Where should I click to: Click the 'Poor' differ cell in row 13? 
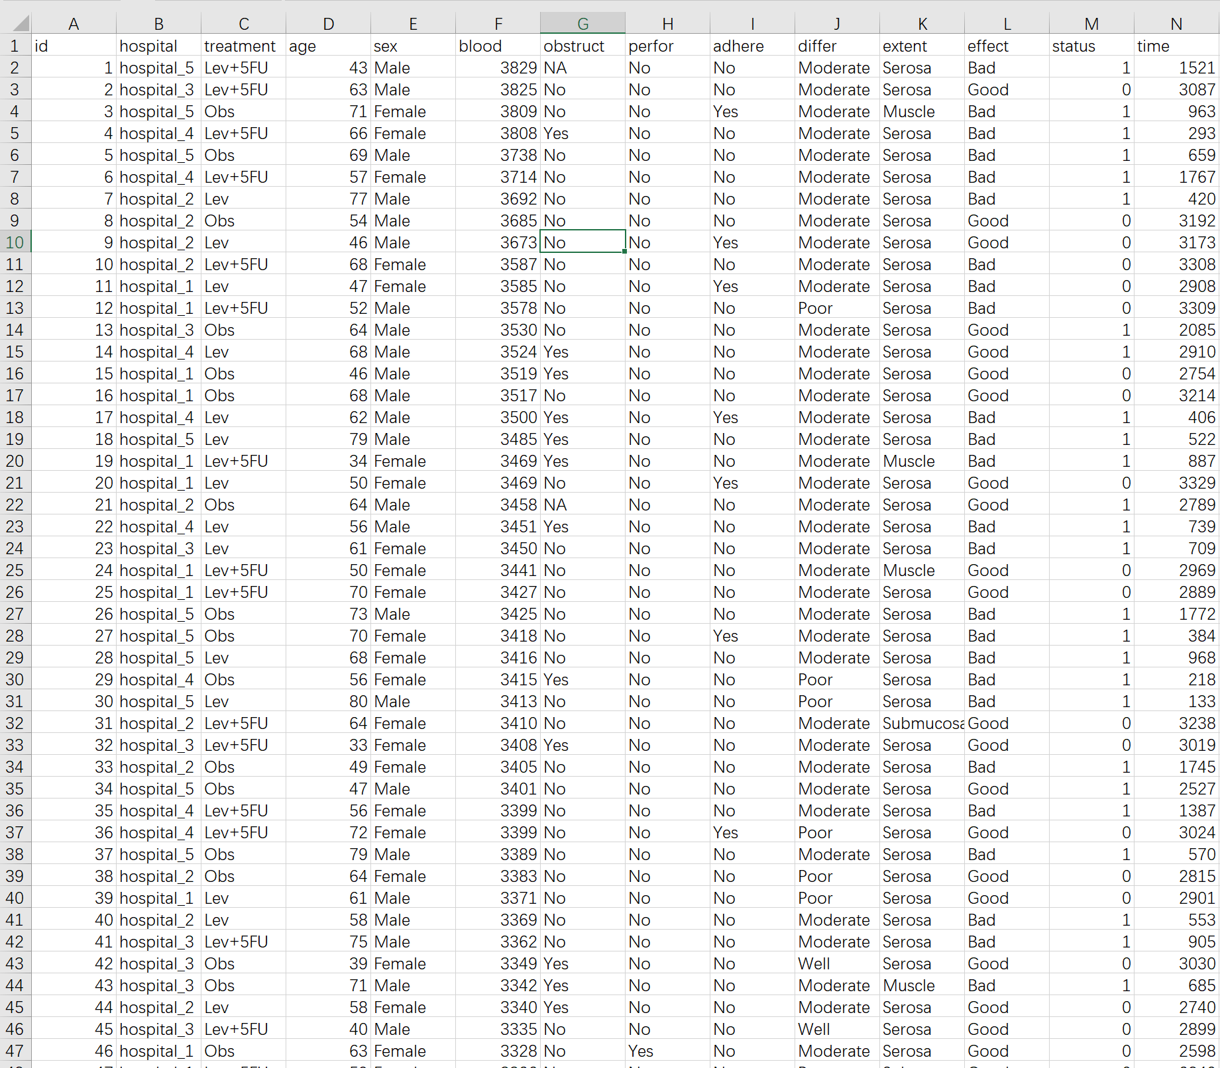pyautogui.click(x=837, y=308)
